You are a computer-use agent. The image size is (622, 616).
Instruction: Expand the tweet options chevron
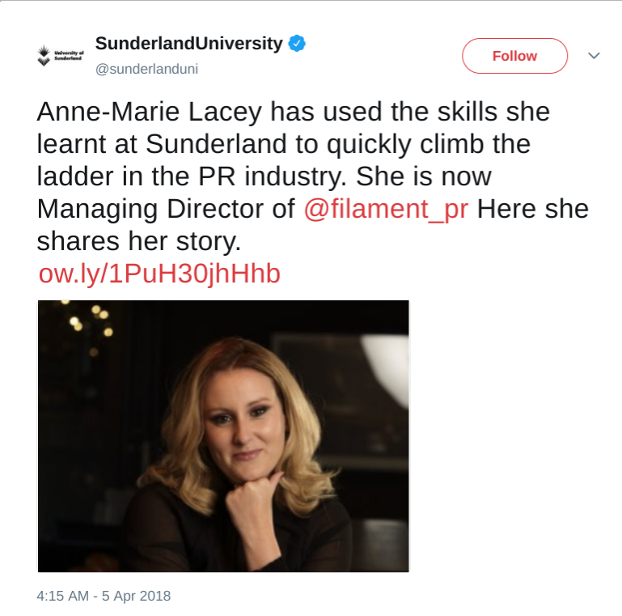click(594, 56)
